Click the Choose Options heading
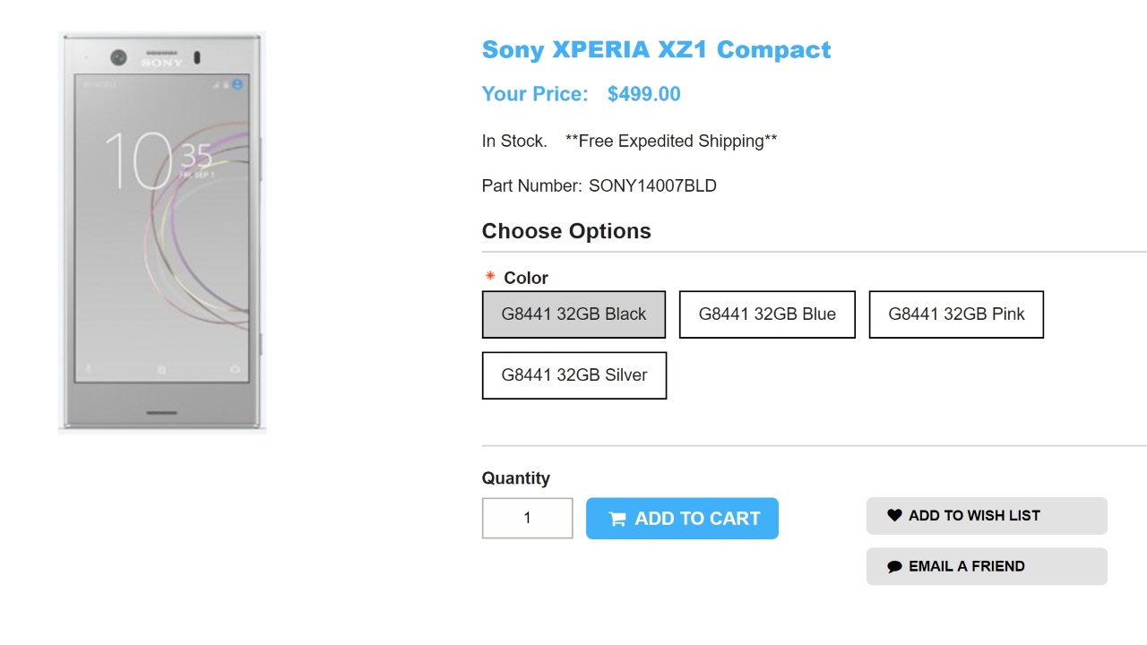Screen dimensions: 1147x645 click(x=566, y=231)
